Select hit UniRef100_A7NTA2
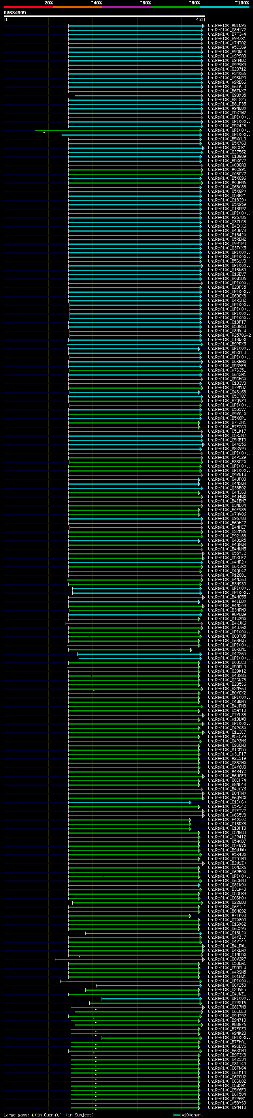The image size is (253, 1118). pyautogui.click(x=227, y=43)
